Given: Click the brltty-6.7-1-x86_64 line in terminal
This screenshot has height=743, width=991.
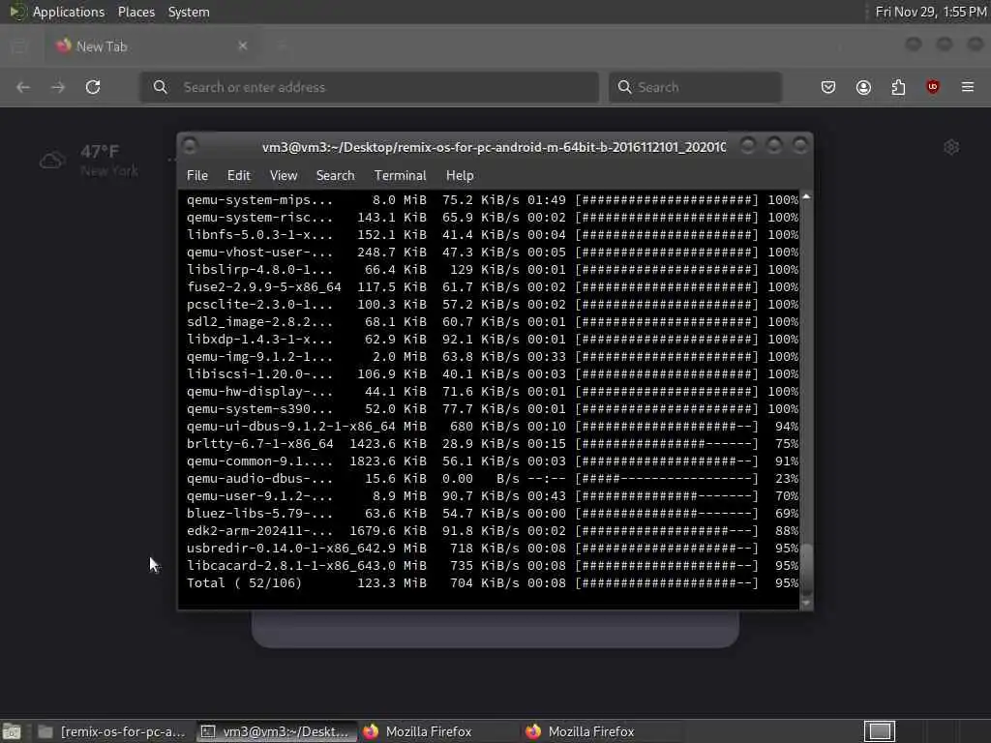Looking at the screenshot, I should [493, 444].
